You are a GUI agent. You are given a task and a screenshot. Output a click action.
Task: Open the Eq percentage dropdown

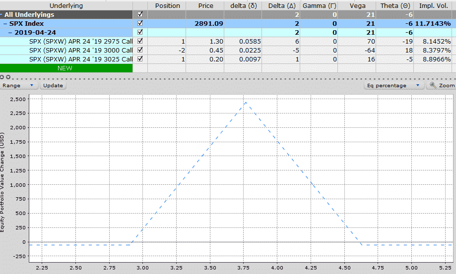click(x=394, y=85)
